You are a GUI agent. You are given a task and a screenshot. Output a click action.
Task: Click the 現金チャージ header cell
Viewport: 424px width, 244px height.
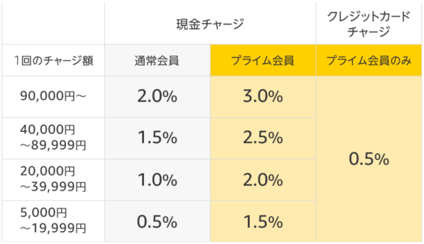[210, 24]
